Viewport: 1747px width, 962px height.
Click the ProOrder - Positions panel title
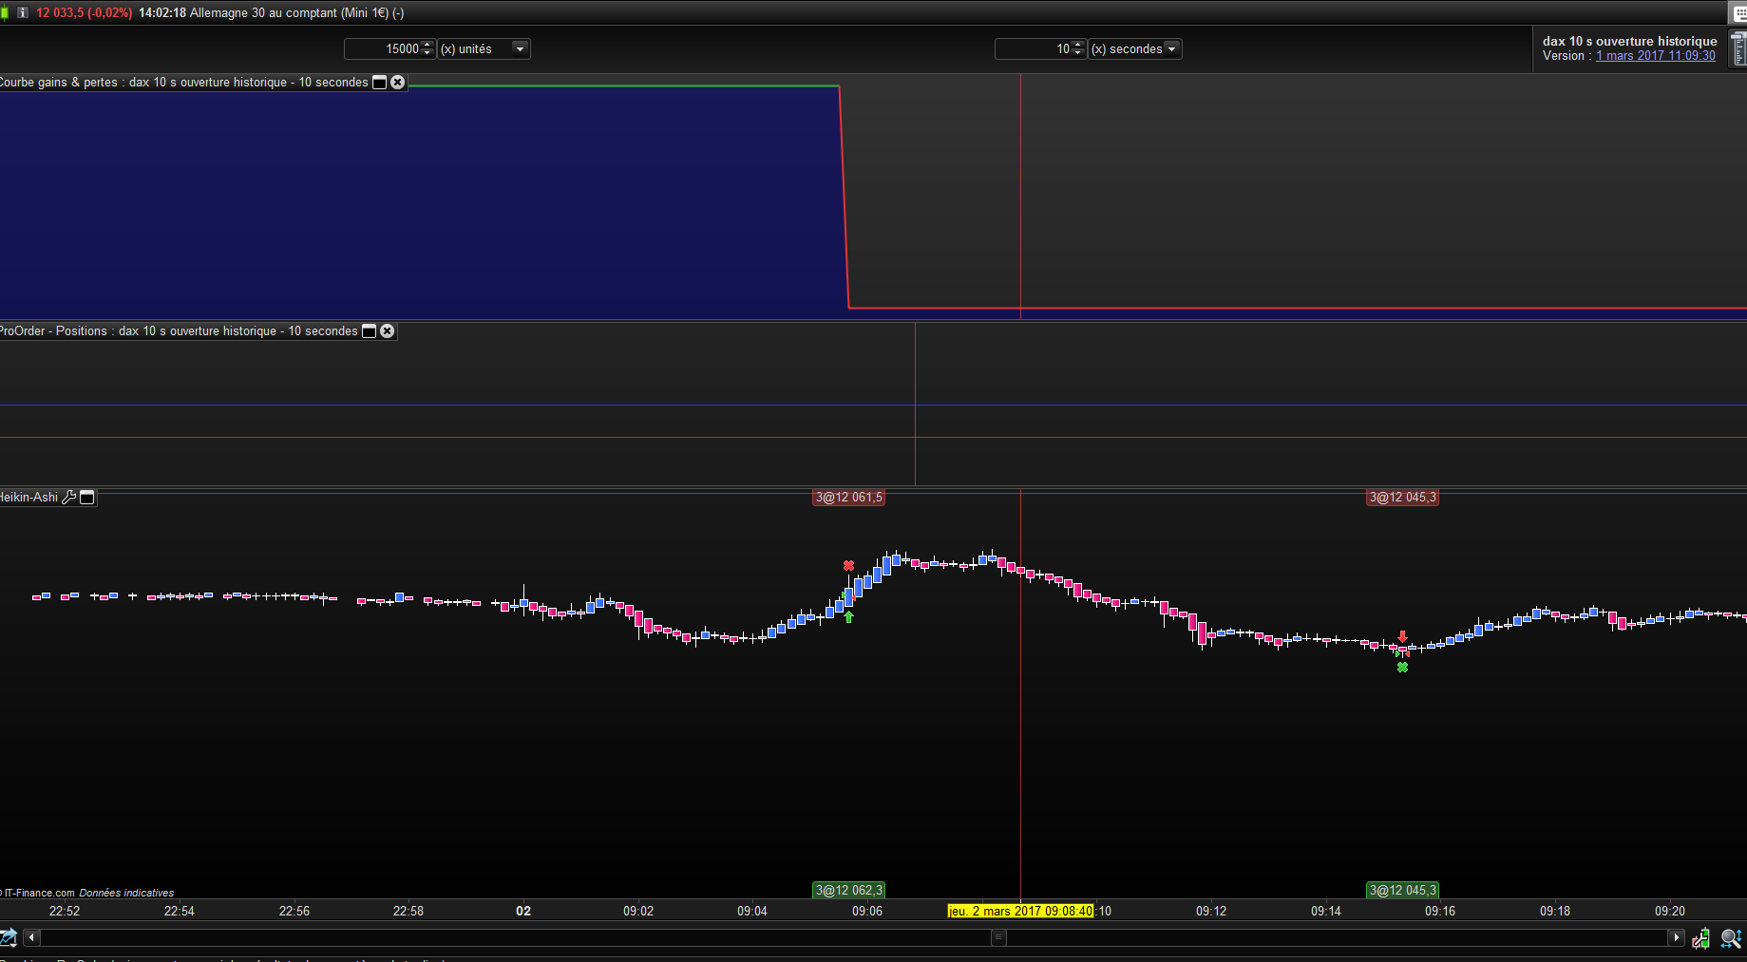pos(179,331)
